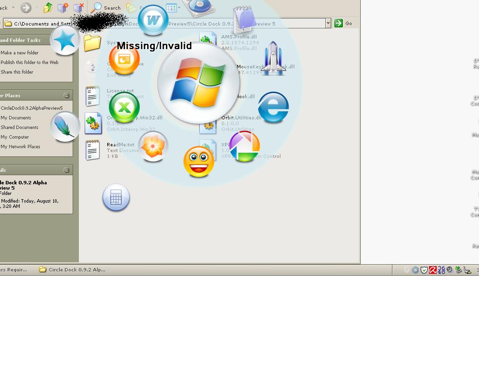Open Search in the Explorer toolbar
Viewport: 479px width, 385px height.
point(106,8)
